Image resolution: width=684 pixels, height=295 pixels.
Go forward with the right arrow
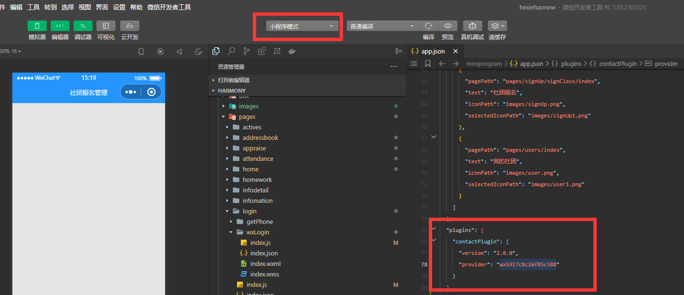coord(456,63)
